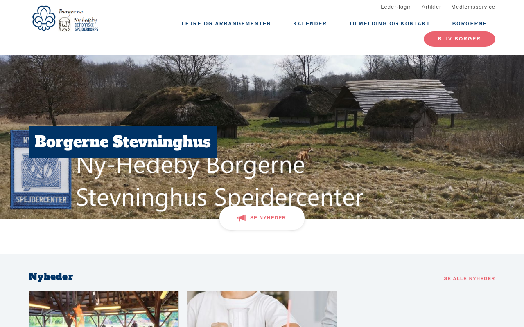Open the Tilmelding og Kontakt menu
Screen dimensions: 524x327
pyautogui.click(x=389, y=24)
